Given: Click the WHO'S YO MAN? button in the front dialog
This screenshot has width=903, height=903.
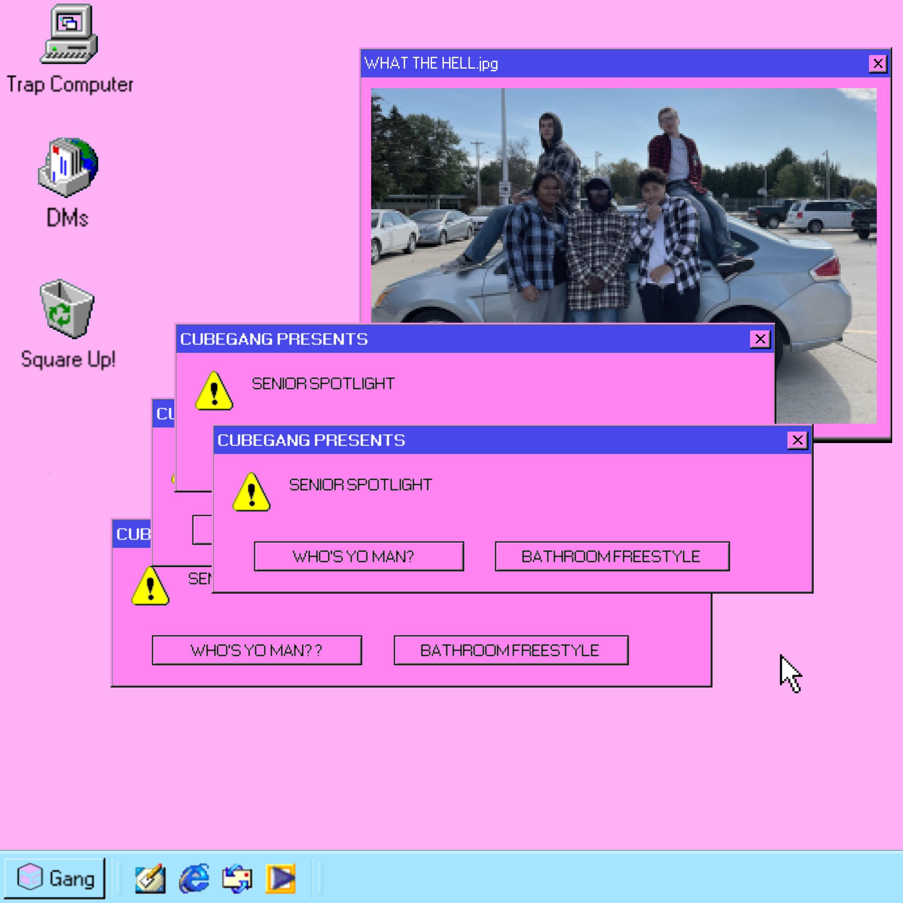Looking at the screenshot, I should tap(359, 556).
